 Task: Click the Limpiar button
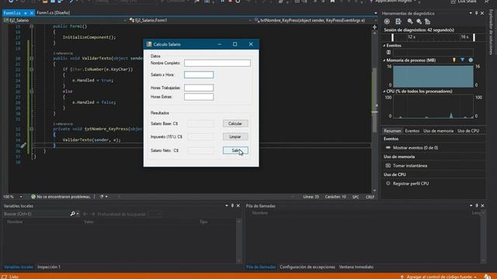(235, 136)
